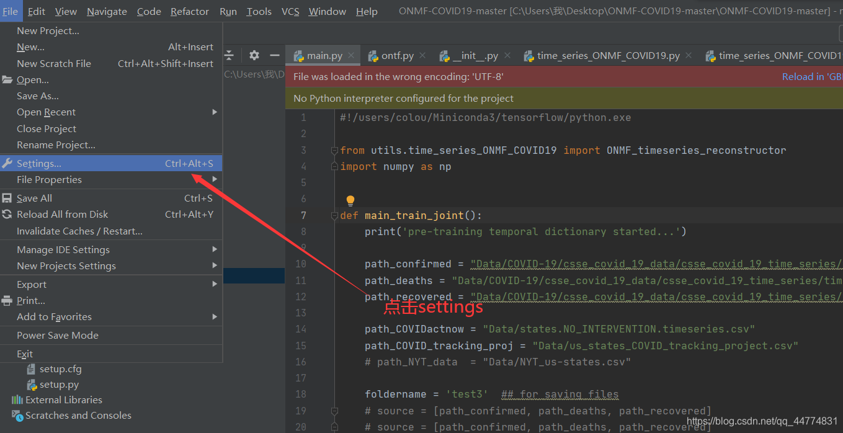
Task: Close the time_series_ONMF_COVID19.py tab
Action: pos(689,56)
